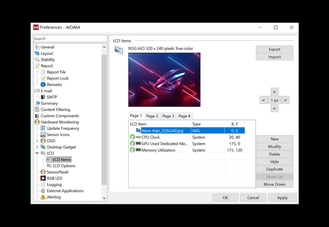Click the LCD display icon beside ROG AIO
This screenshot has width=329, height=227.
tap(118, 50)
